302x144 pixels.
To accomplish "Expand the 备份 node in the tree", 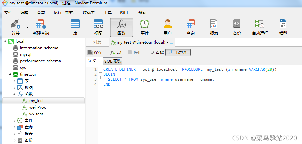I will (14, 140).
